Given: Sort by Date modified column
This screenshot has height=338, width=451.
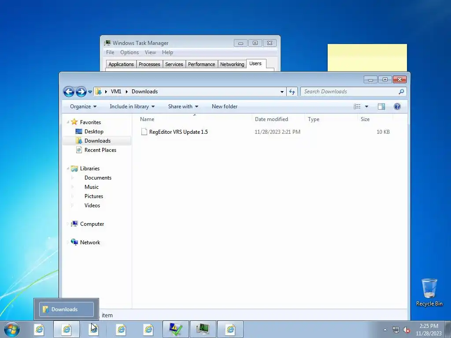Looking at the screenshot, I should pos(278,119).
